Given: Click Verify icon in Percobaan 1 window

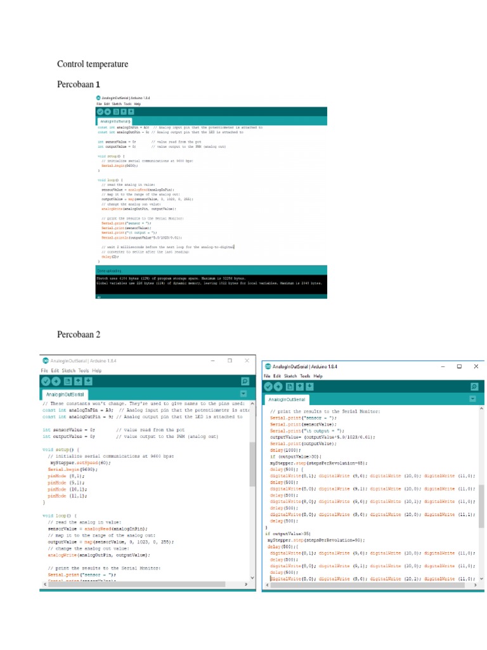Looking at the screenshot, I should (x=100, y=112).
